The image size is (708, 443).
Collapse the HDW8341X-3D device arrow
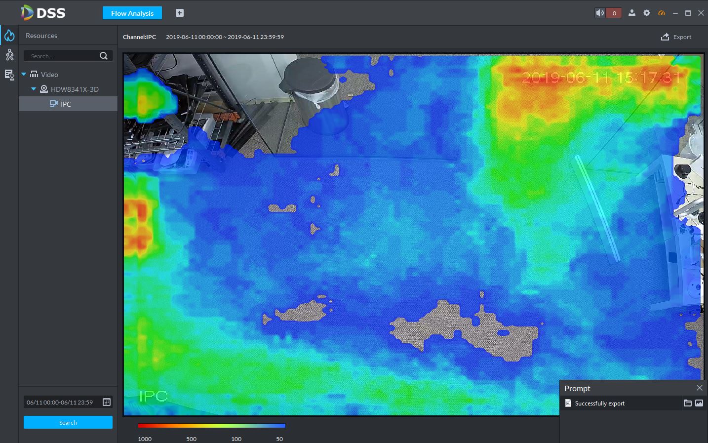[34, 89]
